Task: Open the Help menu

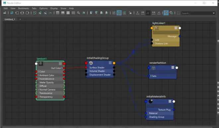Action: [71, 8]
